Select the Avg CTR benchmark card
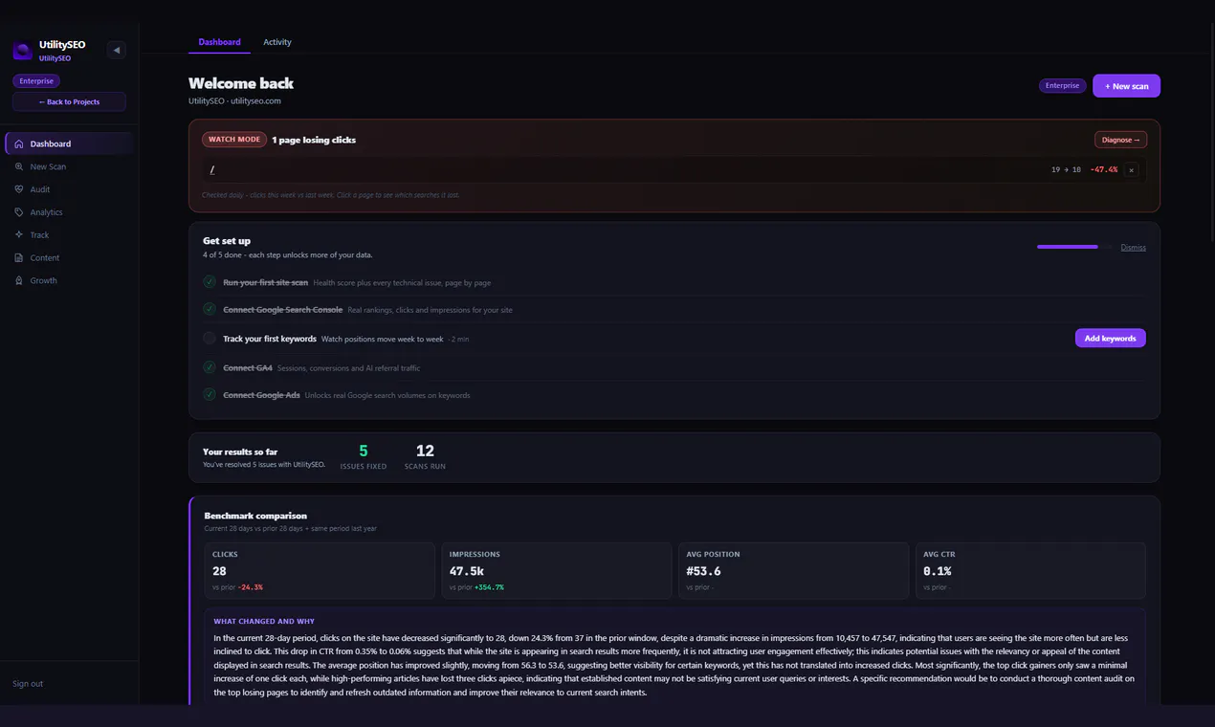 [1030, 571]
